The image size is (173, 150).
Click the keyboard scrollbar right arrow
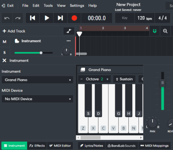pyautogui.click(x=141, y=137)
